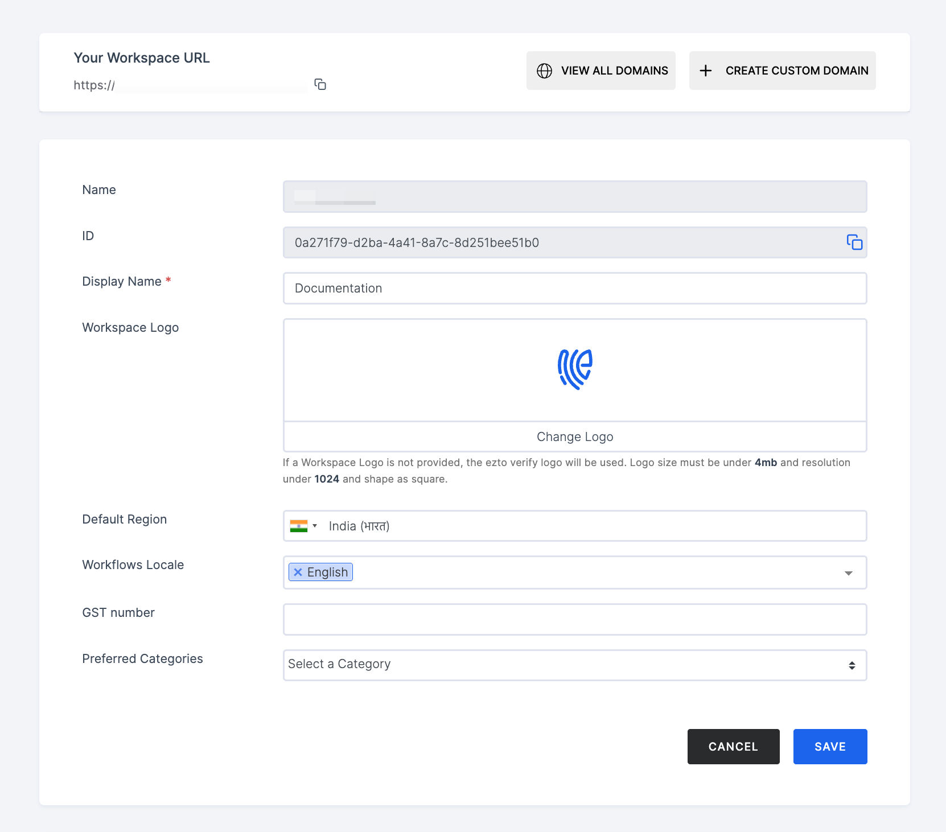The image size is (946, 832).
Task: Open the India flag country dropdown
Action: (x=303, y=526)
